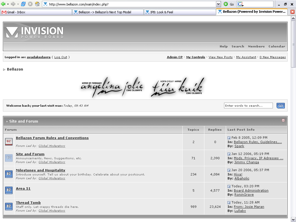Open the Members page in header

pos(256,47)
